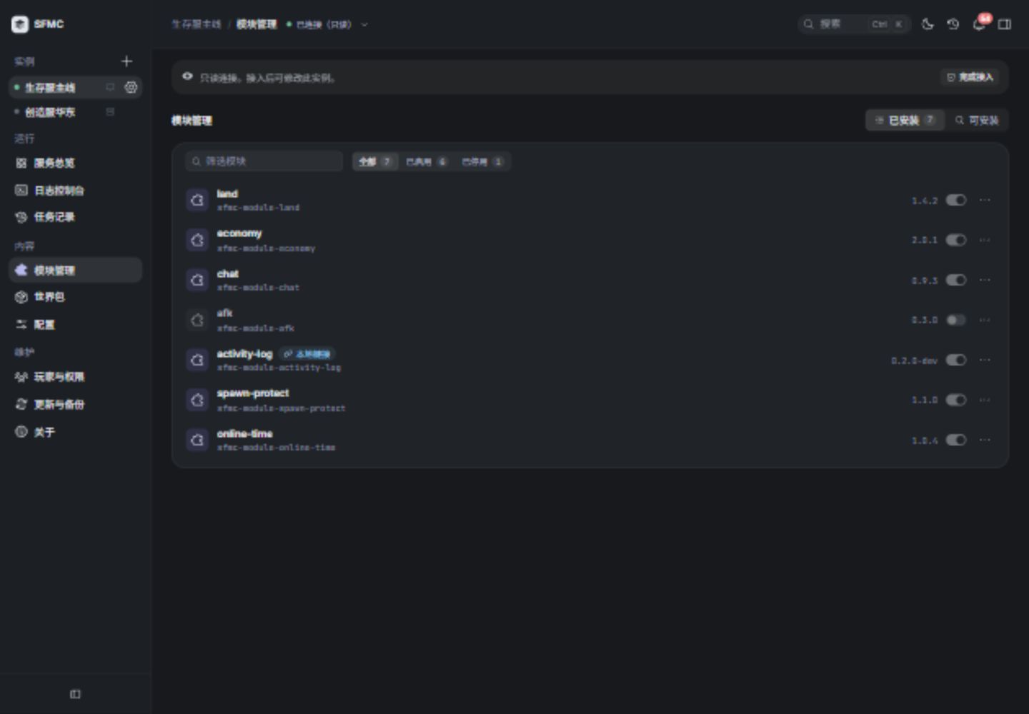
Task: Open the history clock icon in header
Action: 953,24
